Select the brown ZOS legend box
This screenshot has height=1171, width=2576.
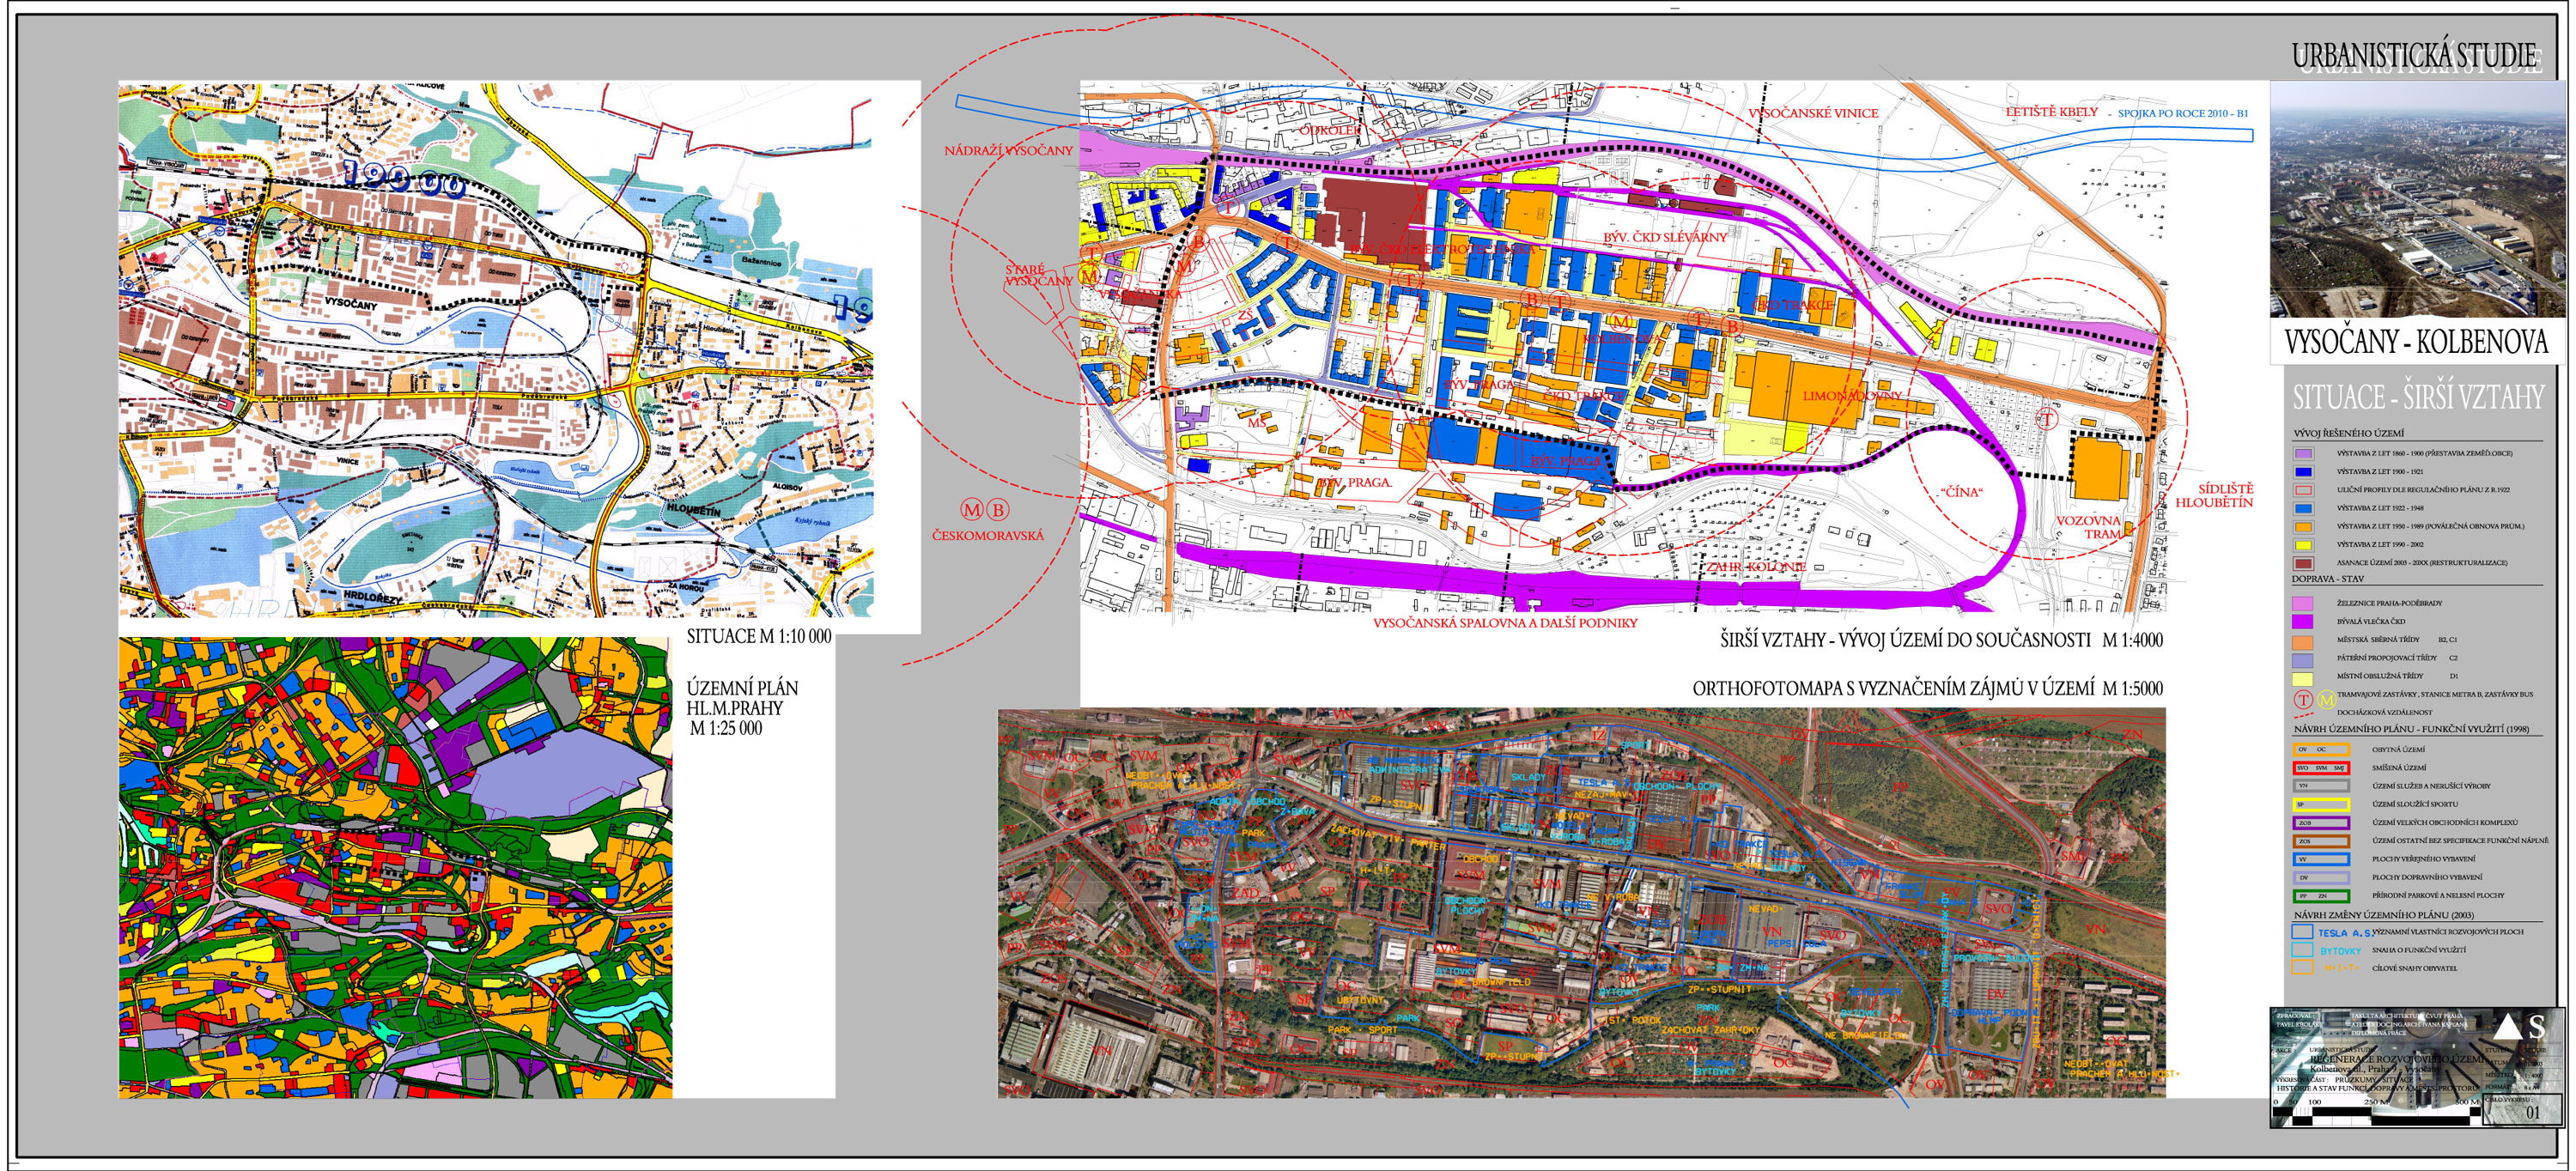(x=2321, y=841)
